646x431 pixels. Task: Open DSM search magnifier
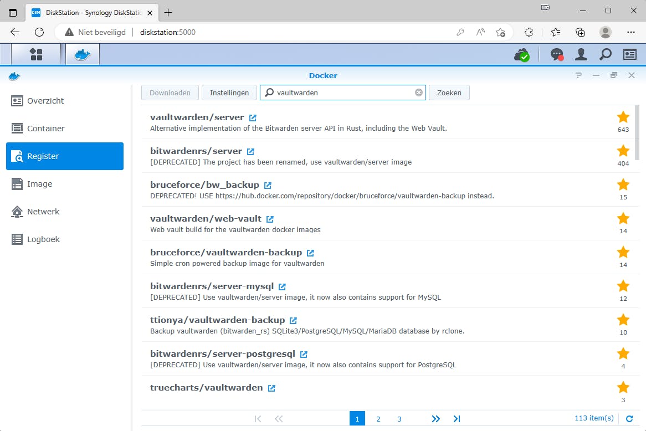pos(605,54)
